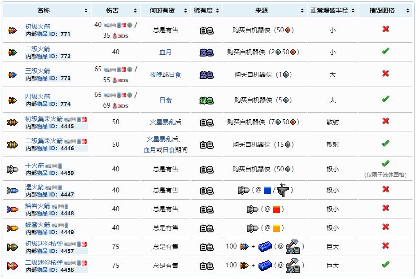416x279 pixels.
Task: Sort the table by 摧毁图格 header
Action: 385,10
